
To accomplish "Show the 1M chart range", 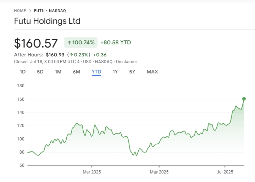I will coord(58,72).
